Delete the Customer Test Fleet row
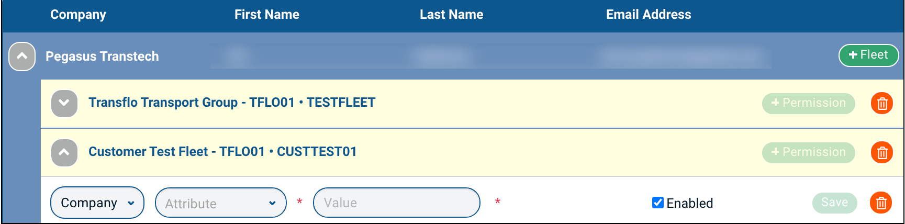Image resolution: width=905 pixels, height=224 pixels. (x=881, y=152)
